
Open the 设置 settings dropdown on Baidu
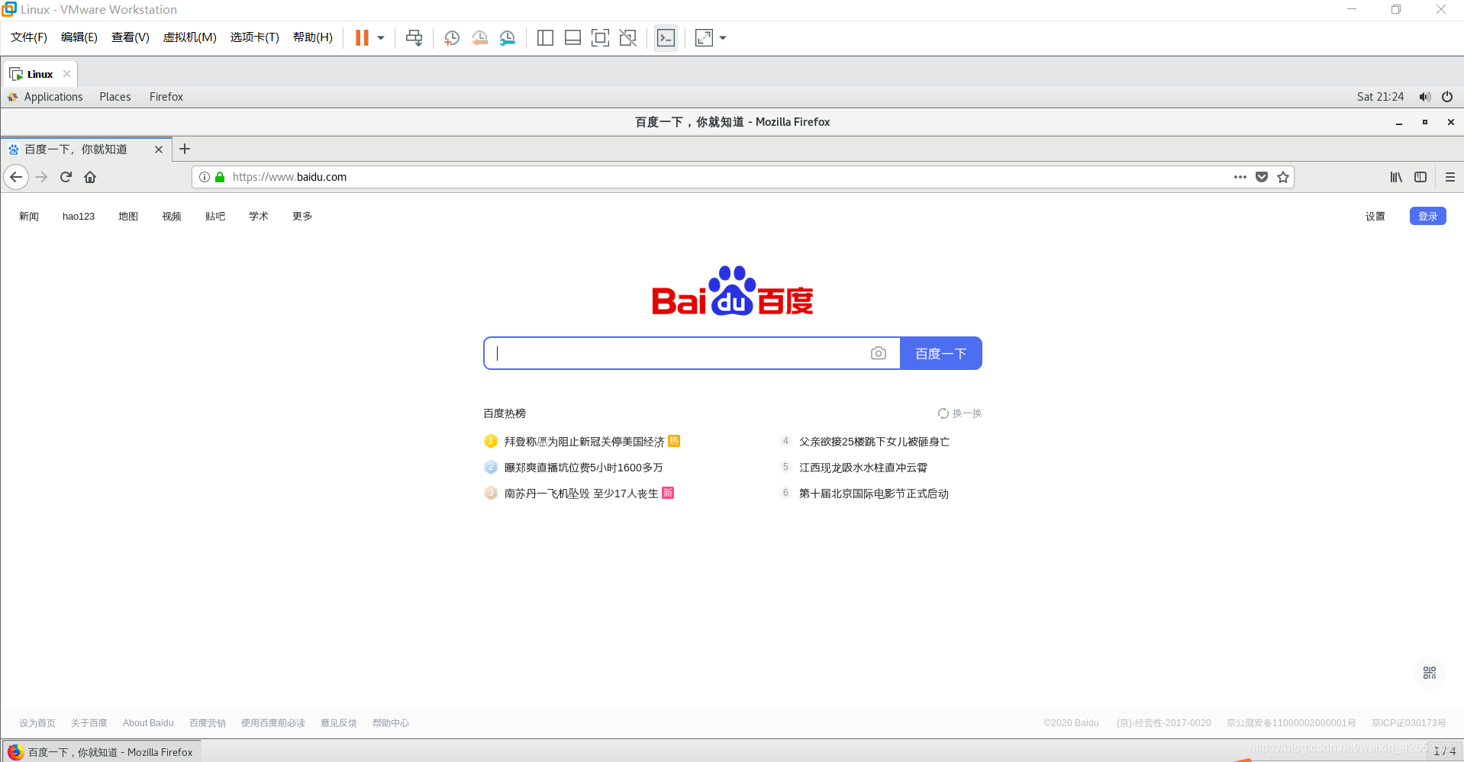(x=1375, y=217)
